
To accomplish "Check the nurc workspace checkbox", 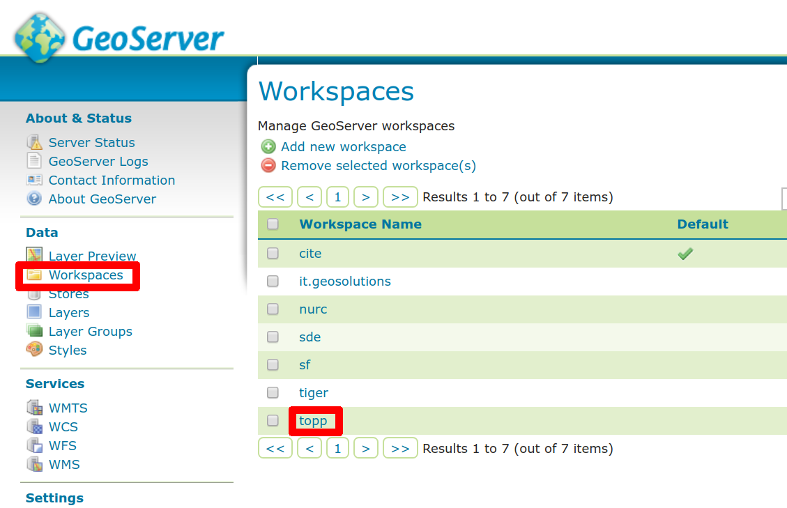I will (273, 309).
